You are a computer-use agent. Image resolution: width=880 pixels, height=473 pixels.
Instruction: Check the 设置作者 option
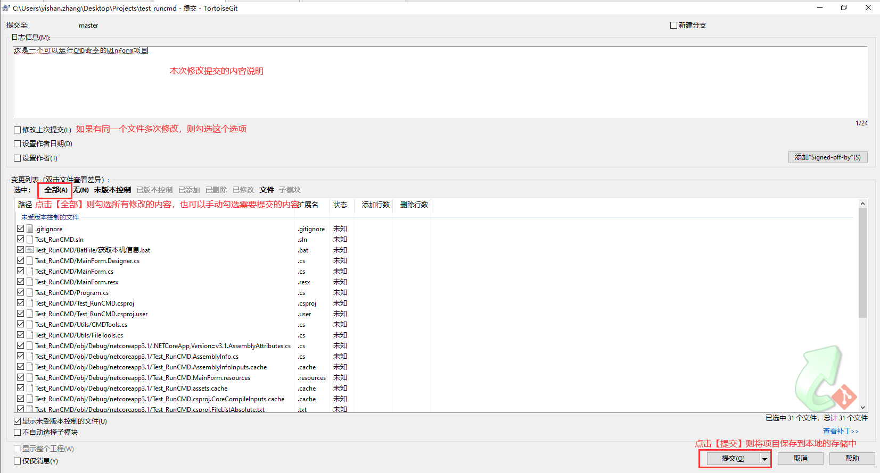(x=17, y=158)
